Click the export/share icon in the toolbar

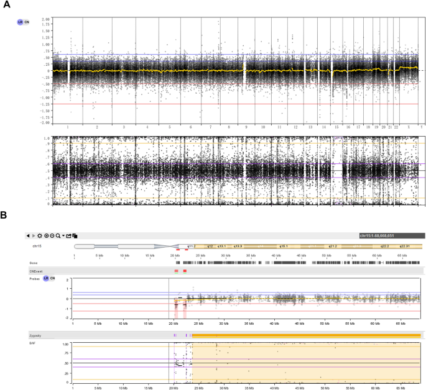[68, 236]
